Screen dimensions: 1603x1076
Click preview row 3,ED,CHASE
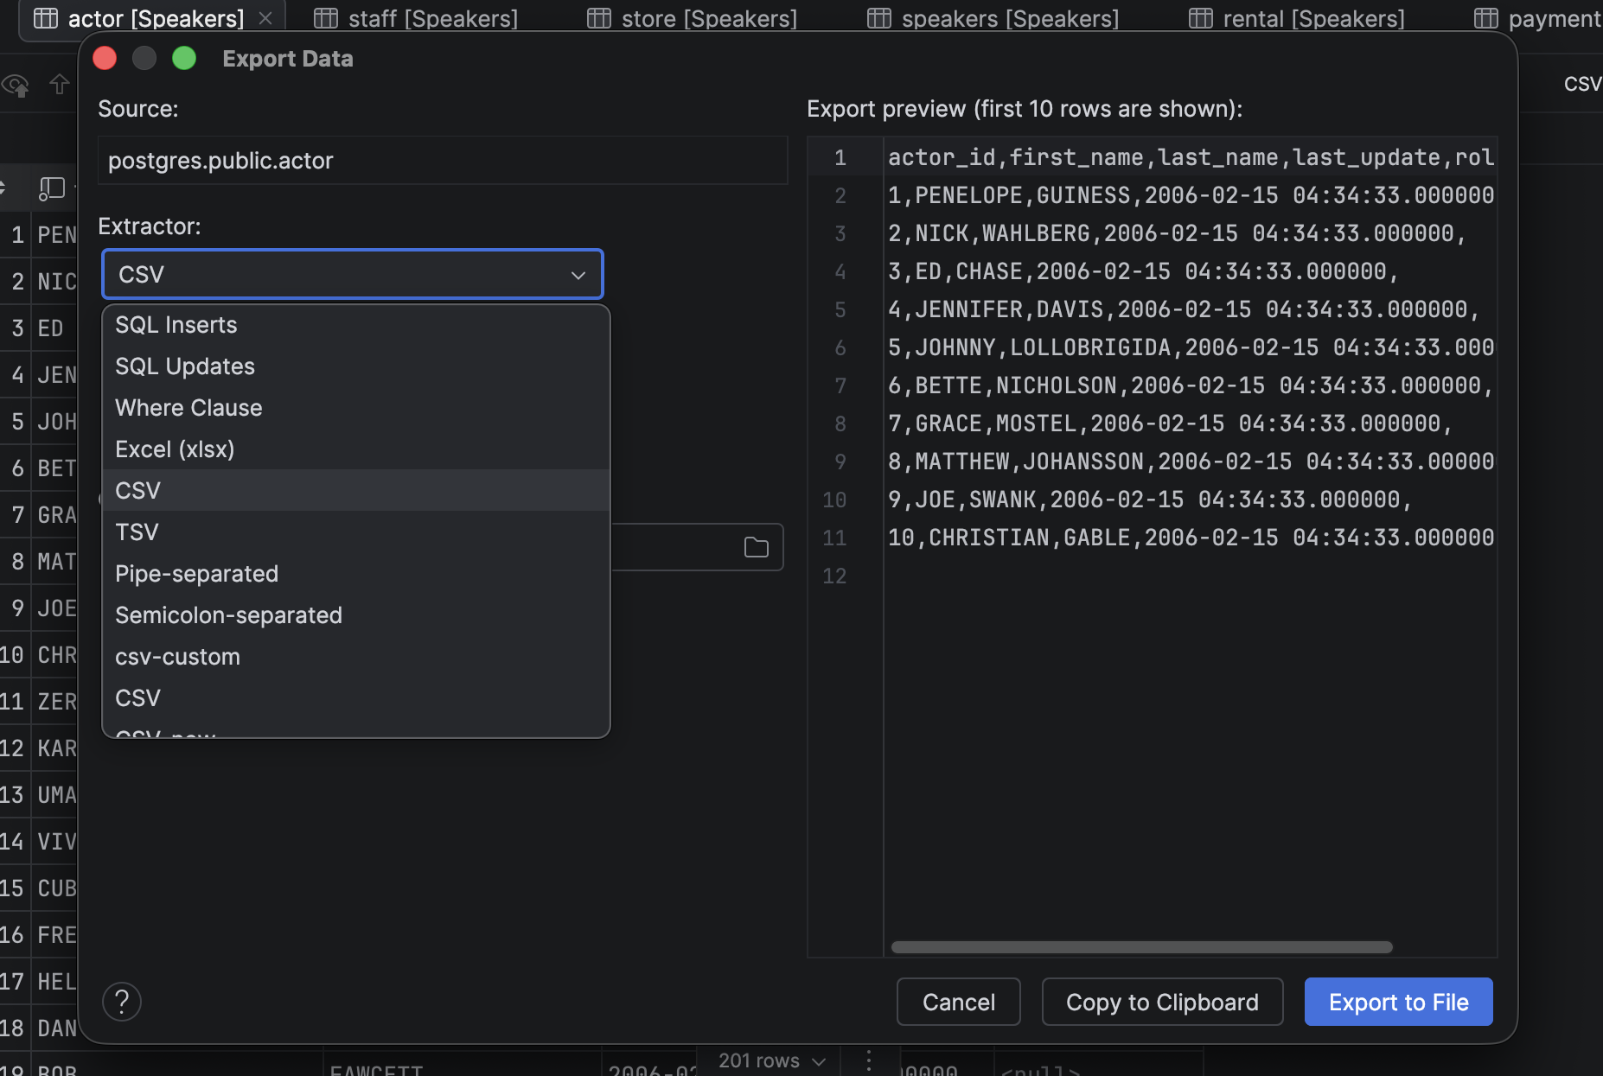pos(1144,271)
